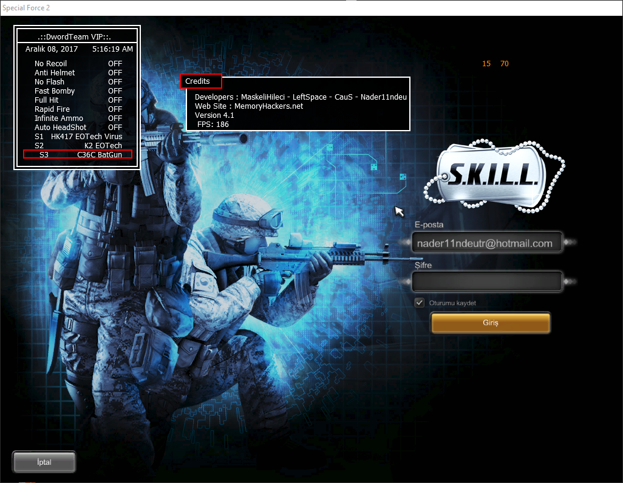Click the No Recoil label

coord(50,64)
